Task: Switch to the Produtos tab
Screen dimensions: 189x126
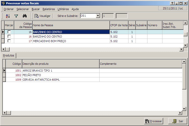Action: click(9, 55)
